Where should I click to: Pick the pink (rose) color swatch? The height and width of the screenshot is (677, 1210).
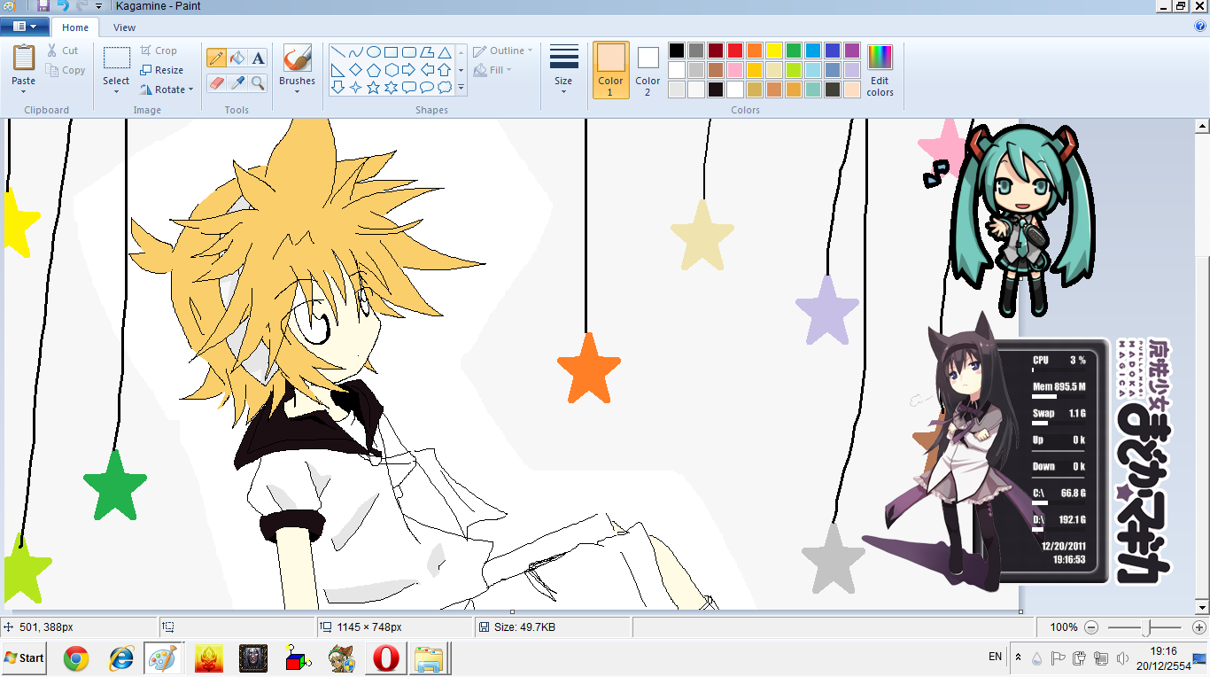tap(735, 70)
